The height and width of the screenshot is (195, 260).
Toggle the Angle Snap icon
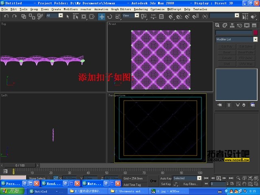[x=179, y=16]
